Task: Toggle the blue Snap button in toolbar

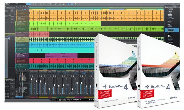Action: 69,4
